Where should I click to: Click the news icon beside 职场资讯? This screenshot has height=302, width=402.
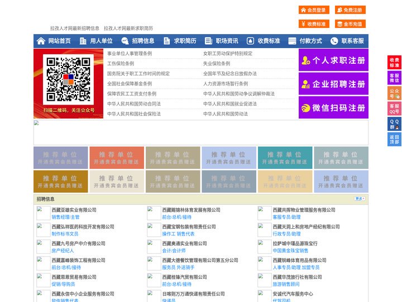(x=208, y=41)
